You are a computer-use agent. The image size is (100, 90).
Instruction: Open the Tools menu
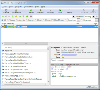click(x=4, y=7)
